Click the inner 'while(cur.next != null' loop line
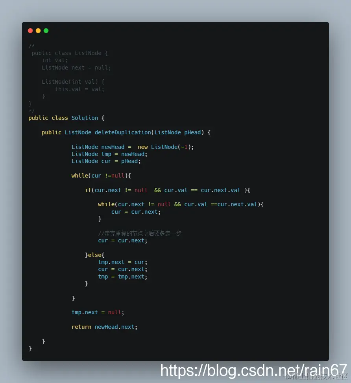The height and width of the screenshot is (383, 351). (181, 204)
